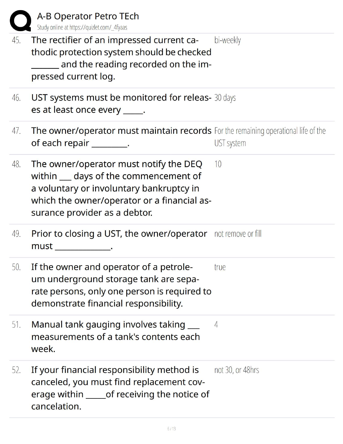Select the "not remove or fill" answer

pyautogui.click(x=238, y=234)
